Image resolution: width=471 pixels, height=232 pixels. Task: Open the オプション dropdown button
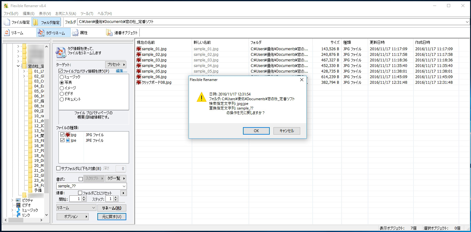point(73,216)
